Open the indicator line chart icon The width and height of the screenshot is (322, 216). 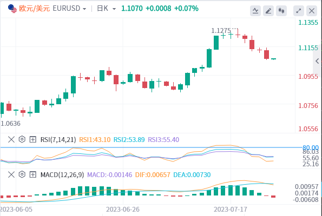pyautogui.click(x=255, y=11)
